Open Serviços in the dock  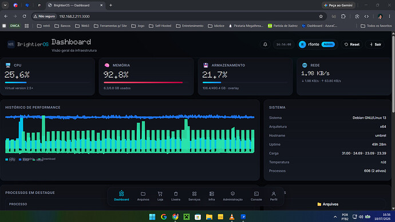pyautogui.click(x=194, y=196)
